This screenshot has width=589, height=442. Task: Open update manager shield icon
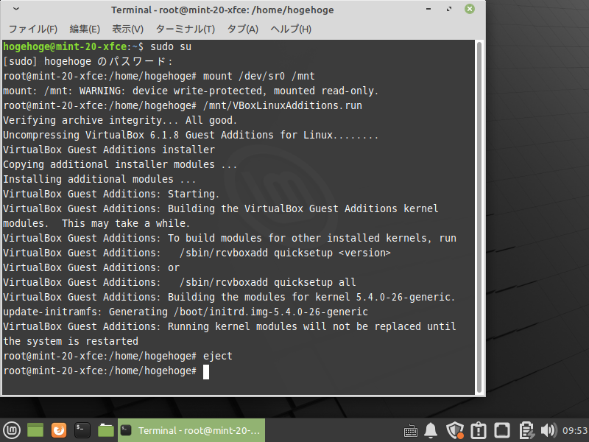point(455,430)
